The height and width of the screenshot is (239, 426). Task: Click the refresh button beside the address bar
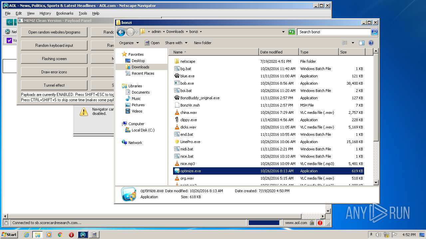tap(292, 32)
